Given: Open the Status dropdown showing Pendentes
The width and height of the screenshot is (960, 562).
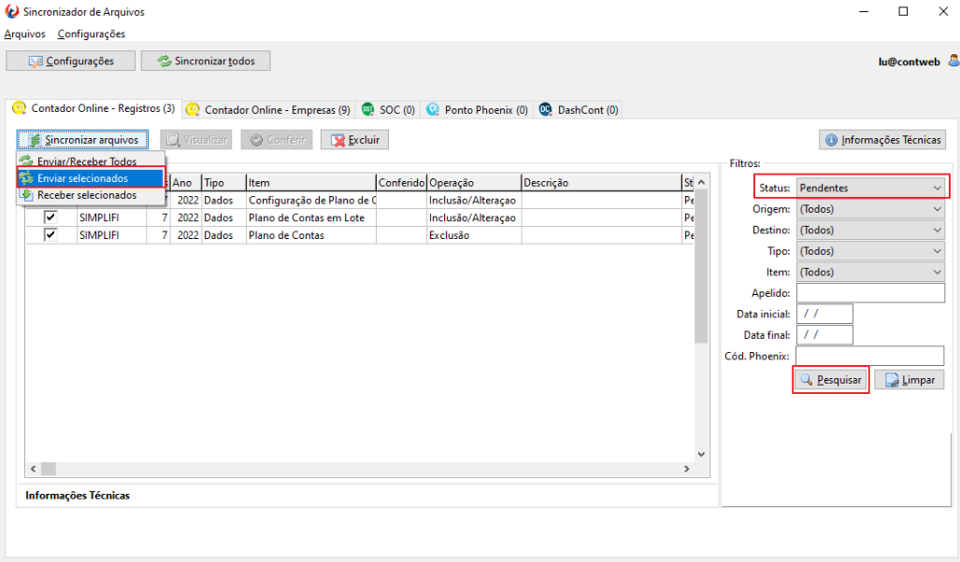Looking at the screenshot, I should pyautogui.click(x=870, y=188).
